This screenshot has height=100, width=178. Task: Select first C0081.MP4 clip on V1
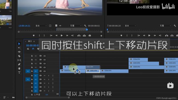tap(93, 71)
